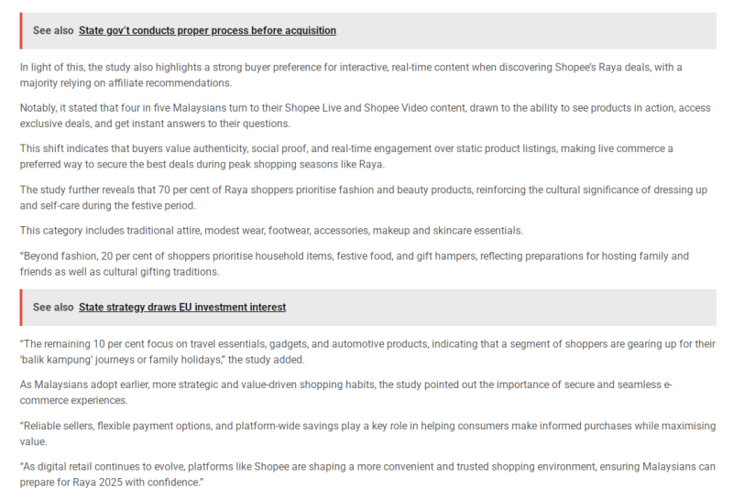Click the 'See also' label mid-article

coord(53,308)
